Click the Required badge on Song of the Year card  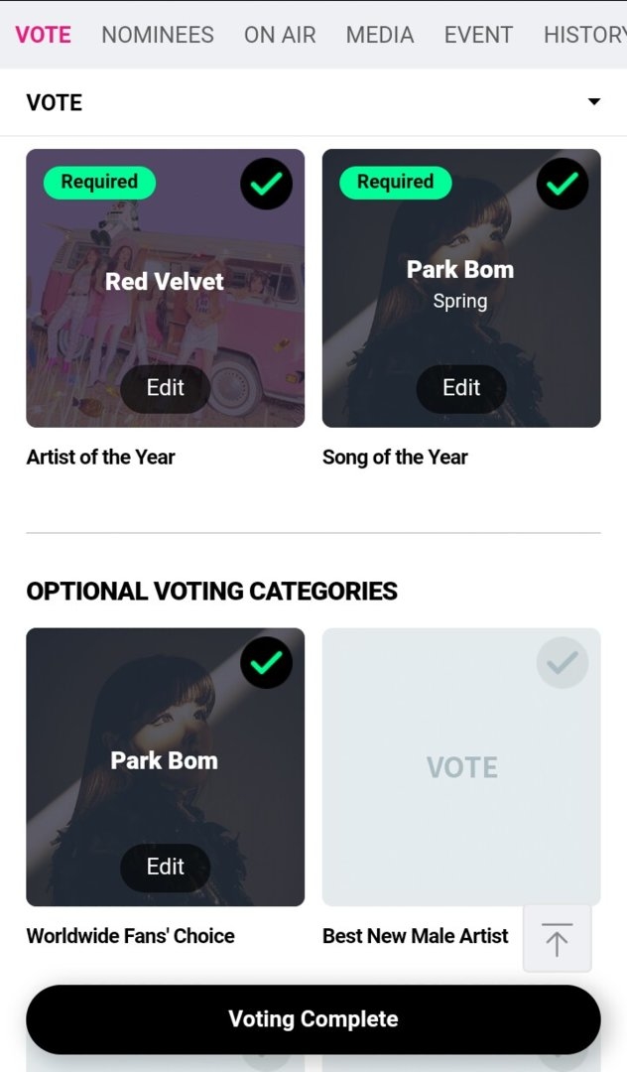click(396, 182)
